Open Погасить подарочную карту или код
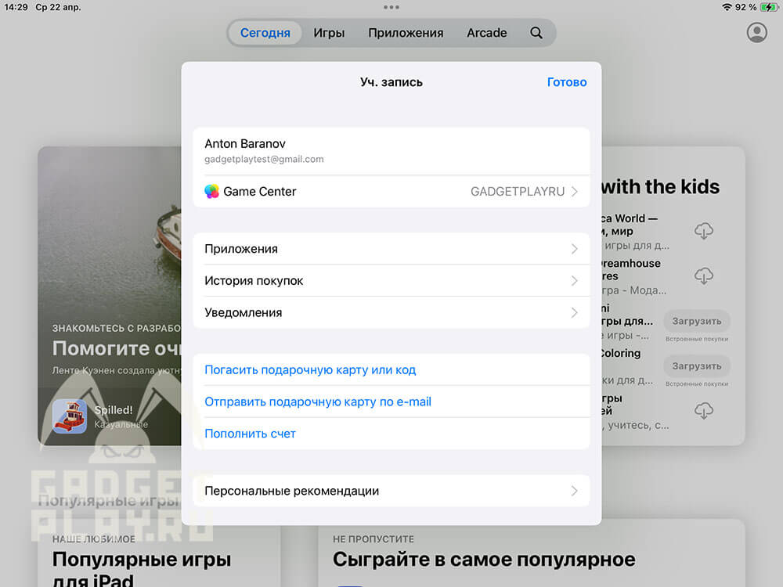783x587 pixels. 391,370
